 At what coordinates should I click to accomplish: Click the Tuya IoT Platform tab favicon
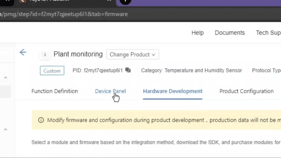[23, 1]
